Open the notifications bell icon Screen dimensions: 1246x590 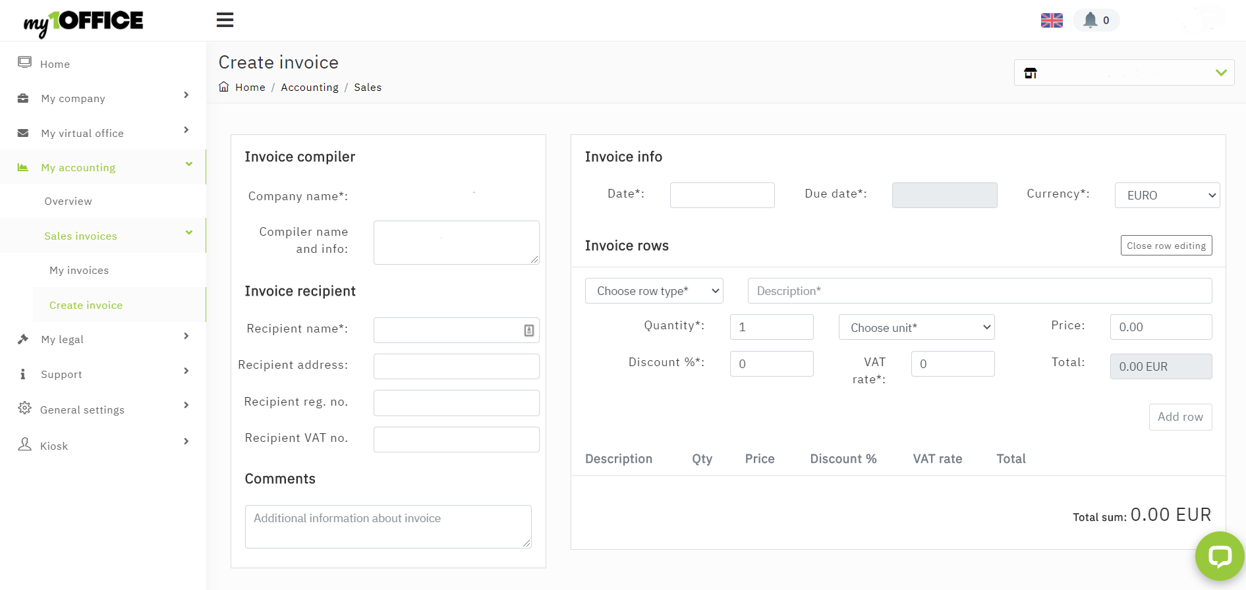click(x=1090, y=20)
